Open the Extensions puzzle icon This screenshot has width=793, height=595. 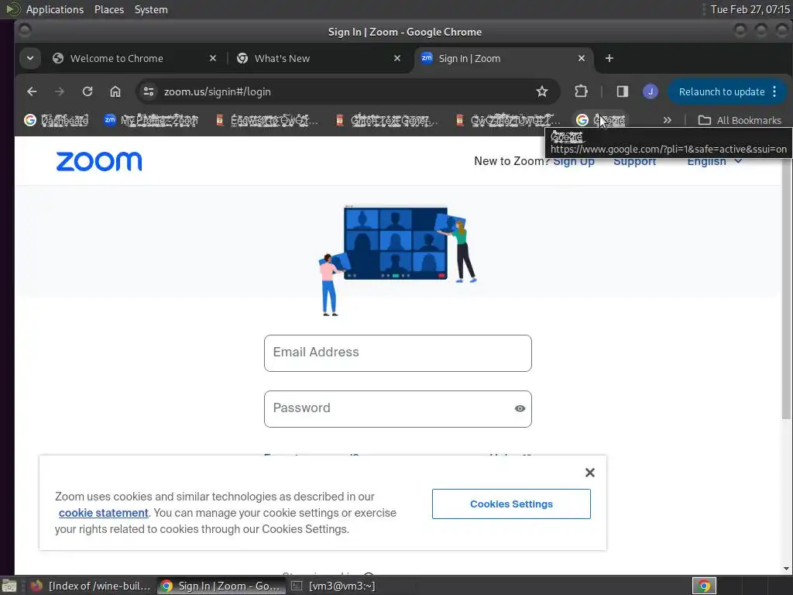(581, 91)
